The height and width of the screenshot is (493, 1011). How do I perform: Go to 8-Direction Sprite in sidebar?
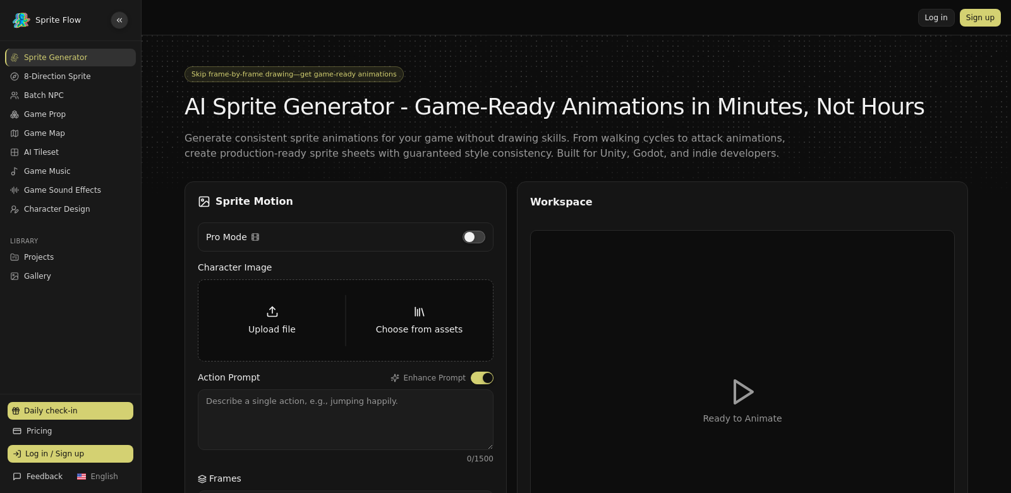click(x=70, y=76)
